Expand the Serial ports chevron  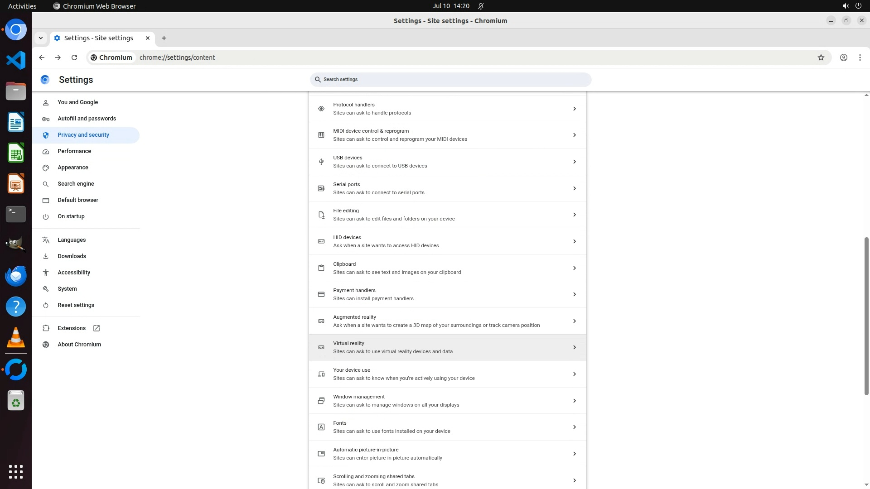pyautogui.click(x=574, y=188)
